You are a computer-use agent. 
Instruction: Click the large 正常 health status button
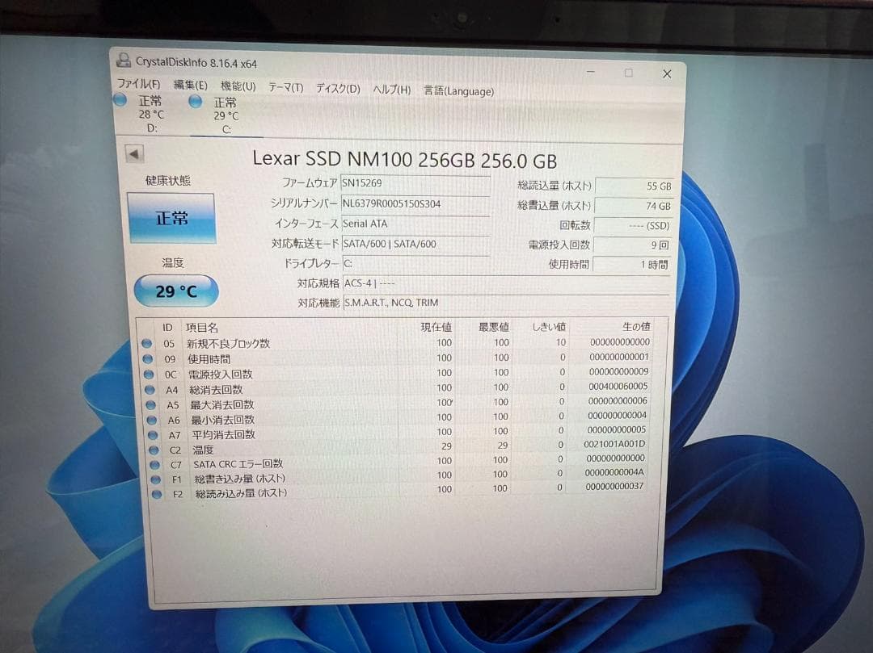175,217
